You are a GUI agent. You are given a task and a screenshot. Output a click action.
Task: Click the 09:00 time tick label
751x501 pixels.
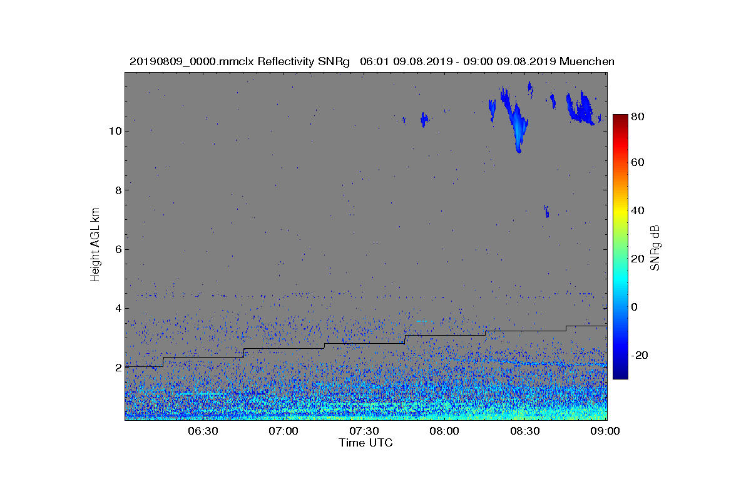coord(605,431)
